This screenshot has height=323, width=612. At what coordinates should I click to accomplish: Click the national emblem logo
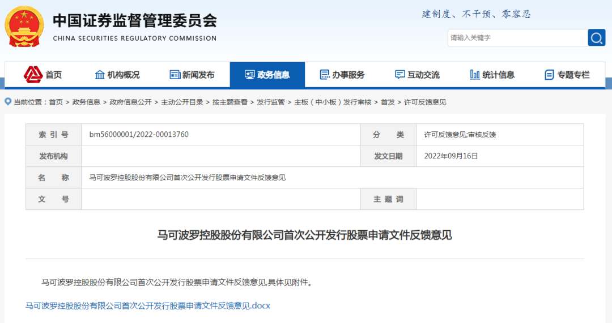24,27
